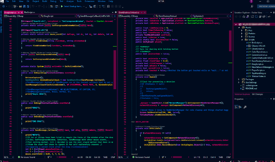The image size is (275, 162).
Task: Click split editor icon in left pane
Action: 115,16
